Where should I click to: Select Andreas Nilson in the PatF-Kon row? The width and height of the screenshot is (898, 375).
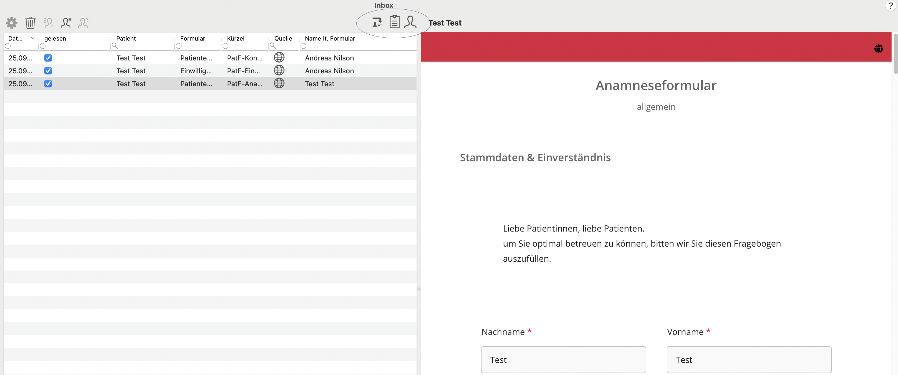click(329, 58)
